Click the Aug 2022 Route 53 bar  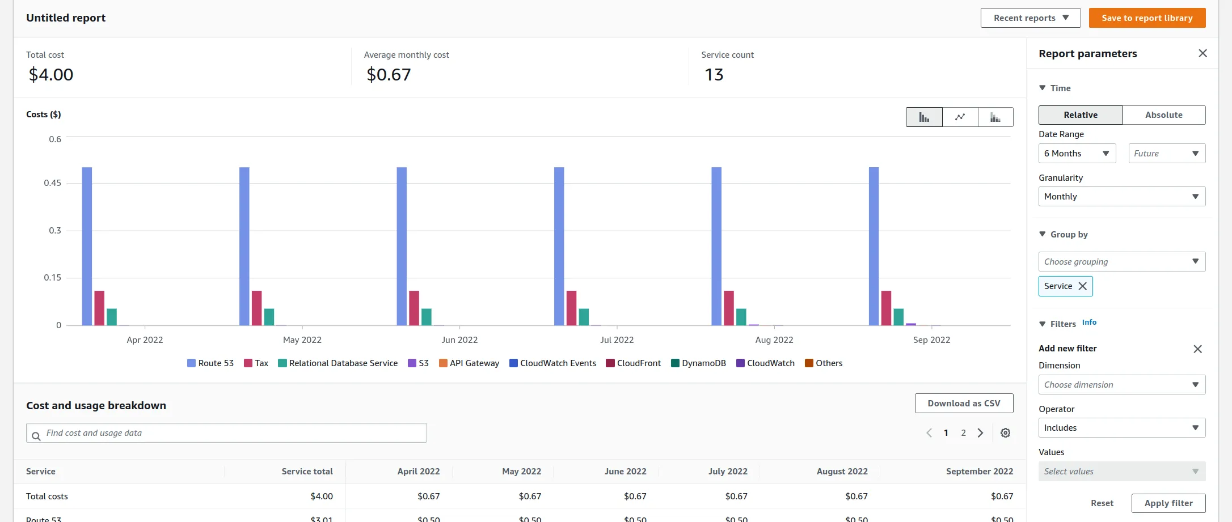(716, 246)
